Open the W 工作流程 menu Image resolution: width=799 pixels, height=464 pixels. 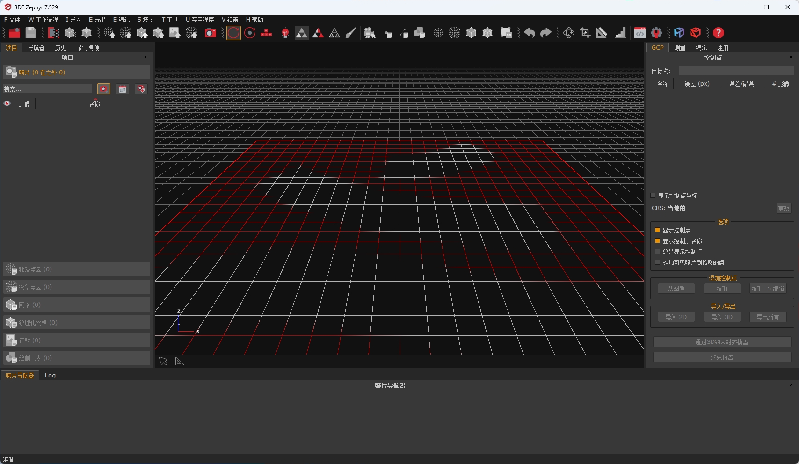click(43, 20)
